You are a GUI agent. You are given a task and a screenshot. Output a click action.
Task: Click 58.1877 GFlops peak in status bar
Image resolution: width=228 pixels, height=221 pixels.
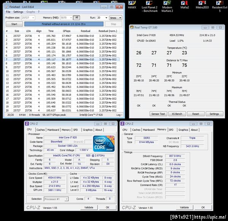click(54, 115)
